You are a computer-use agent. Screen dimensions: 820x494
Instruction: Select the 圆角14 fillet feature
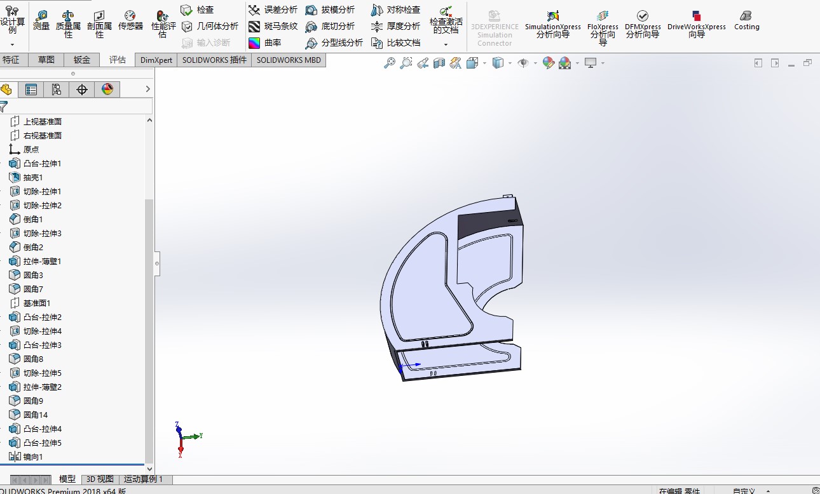point(36,415)
